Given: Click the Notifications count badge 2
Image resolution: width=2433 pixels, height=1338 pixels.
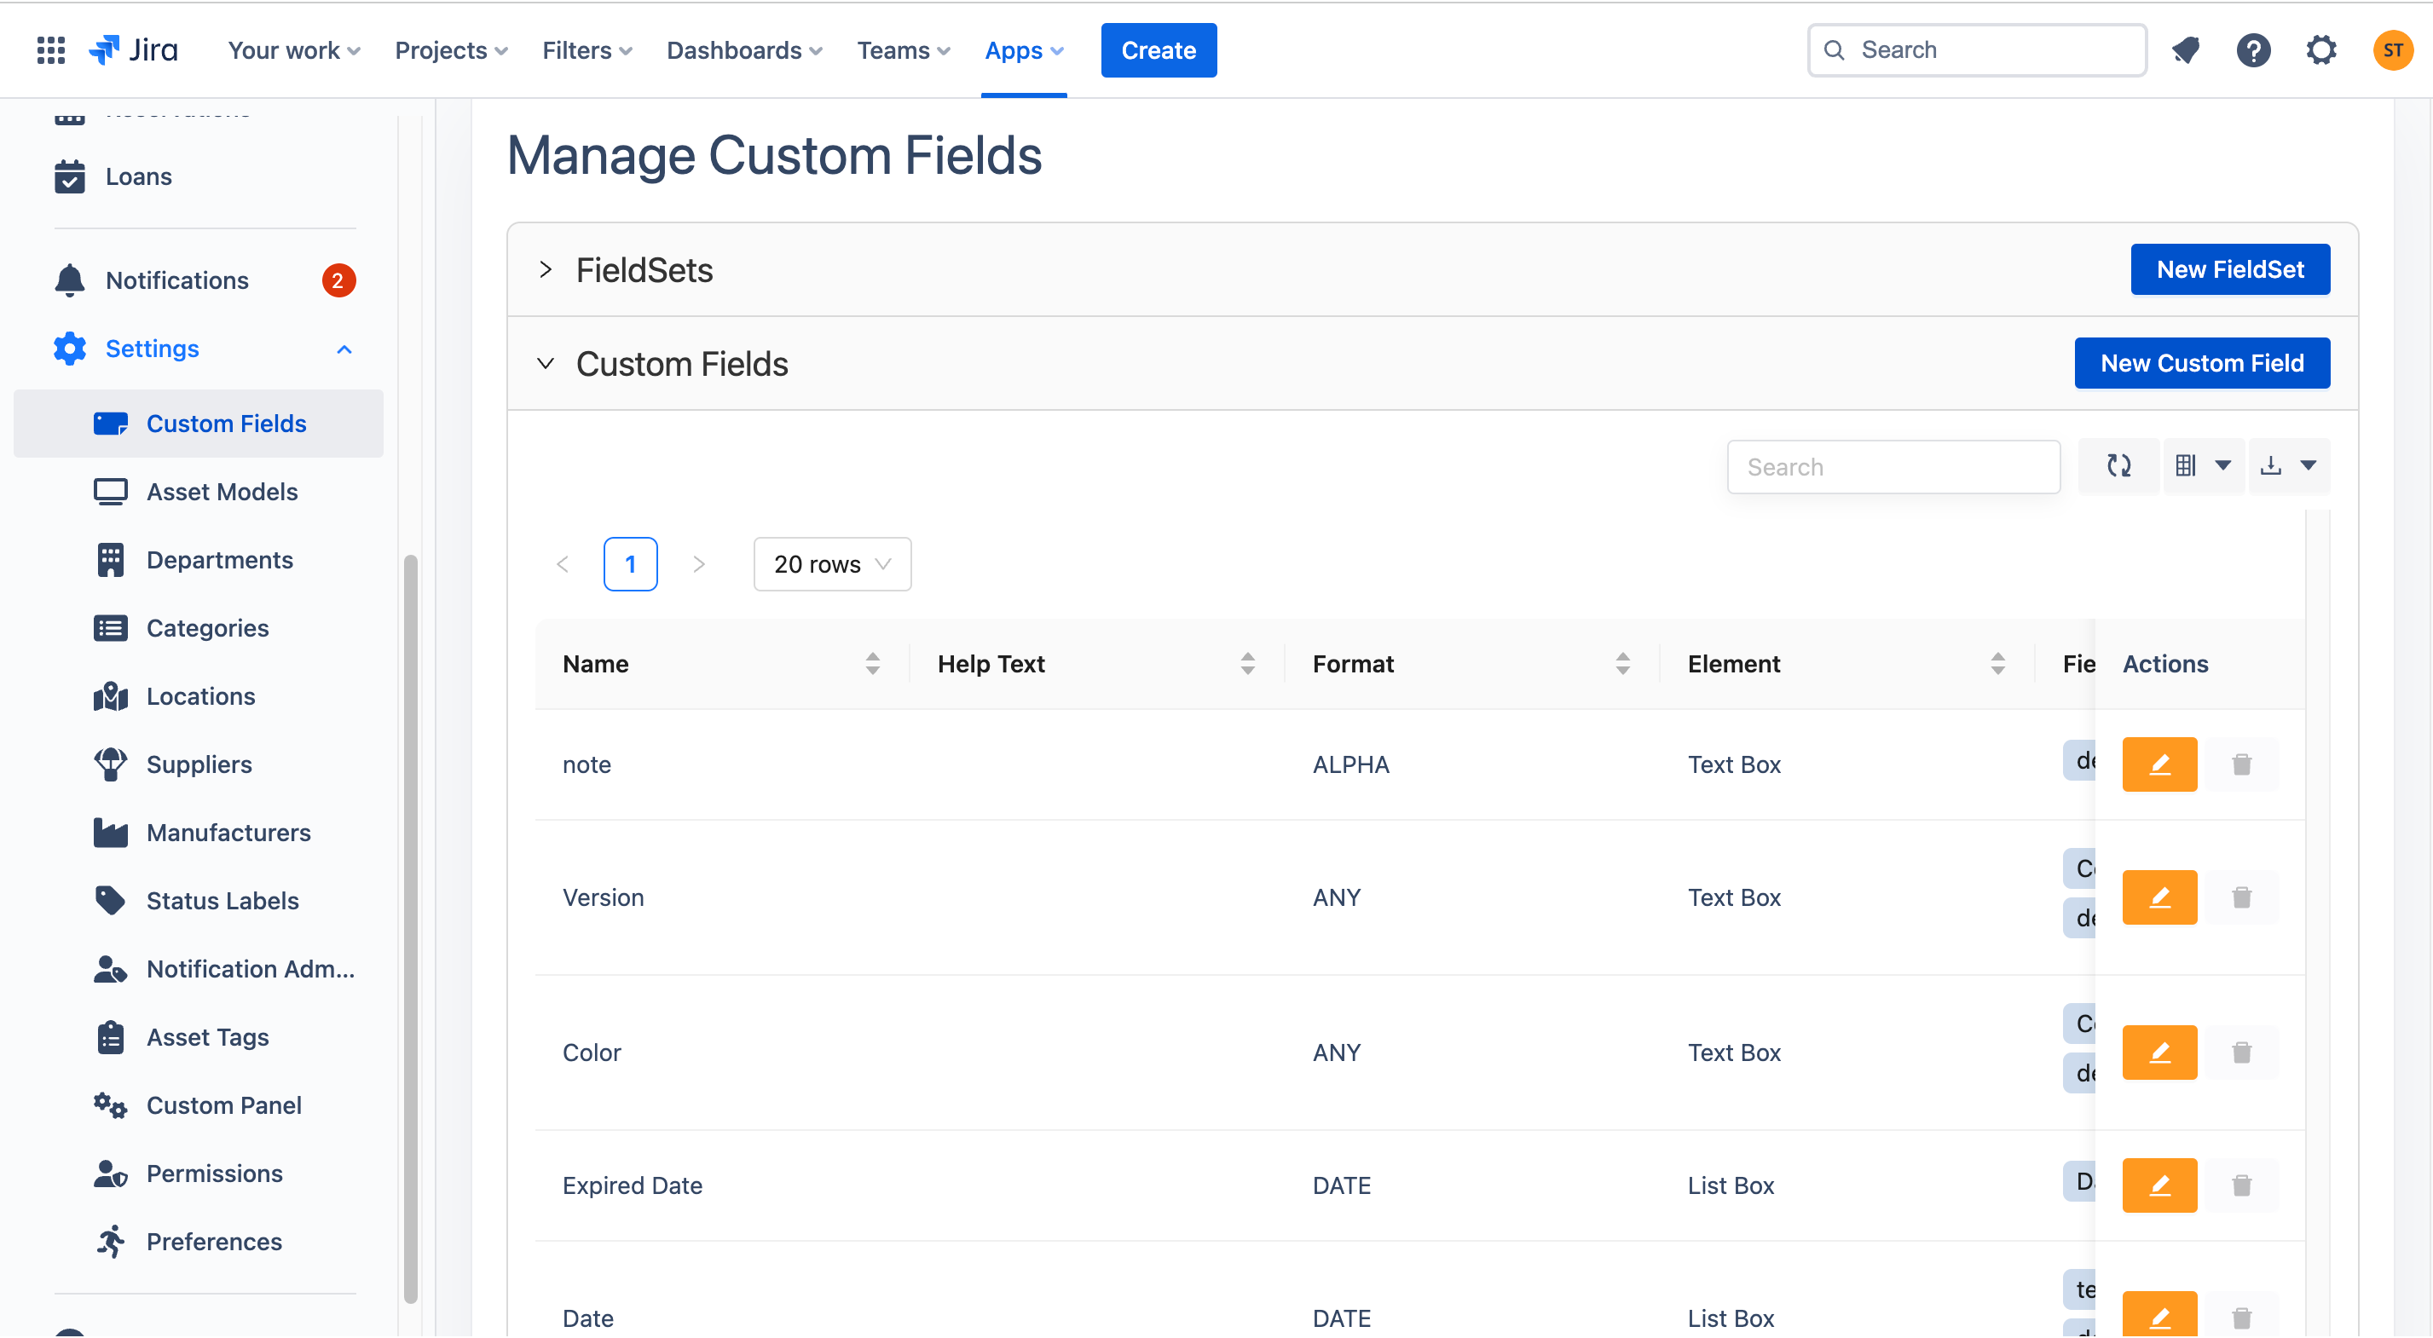Looking at the screenshot, I should tap(338, 280).
